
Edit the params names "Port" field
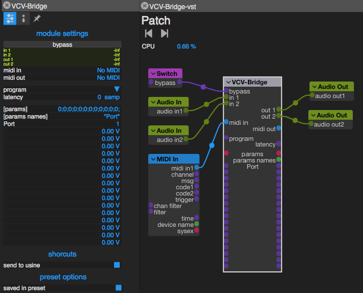click(112, 116)
